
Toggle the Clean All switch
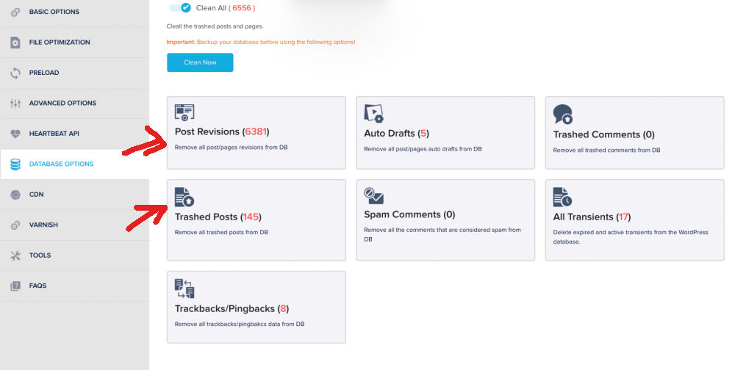[x=180, y=8]
